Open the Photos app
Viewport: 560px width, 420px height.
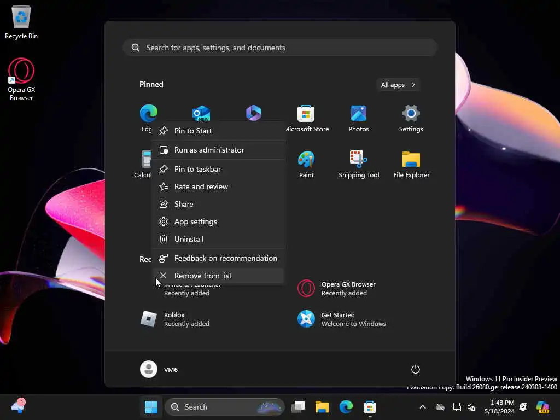(x=359, y=119)
